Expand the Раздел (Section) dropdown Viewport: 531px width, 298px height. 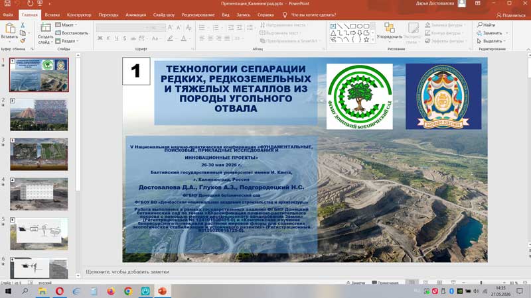[x=67, y=41]
